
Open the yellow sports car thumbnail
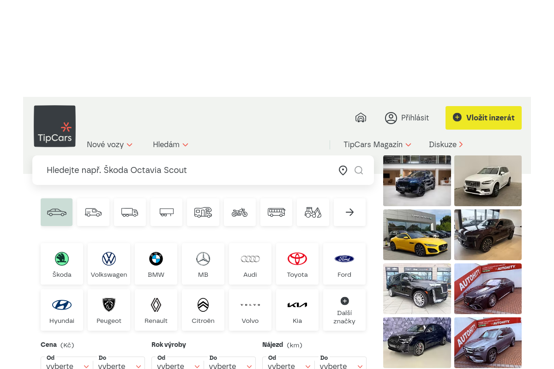click(417, 235)
